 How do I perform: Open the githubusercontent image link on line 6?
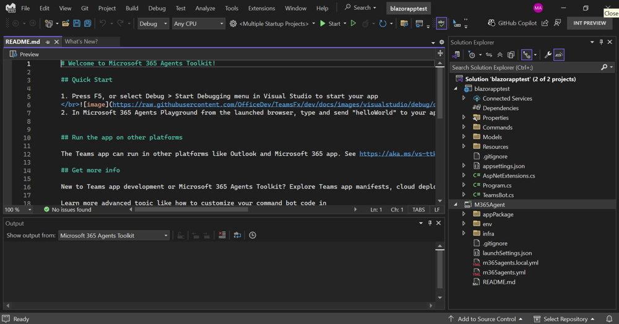click(x=274, y=104)
